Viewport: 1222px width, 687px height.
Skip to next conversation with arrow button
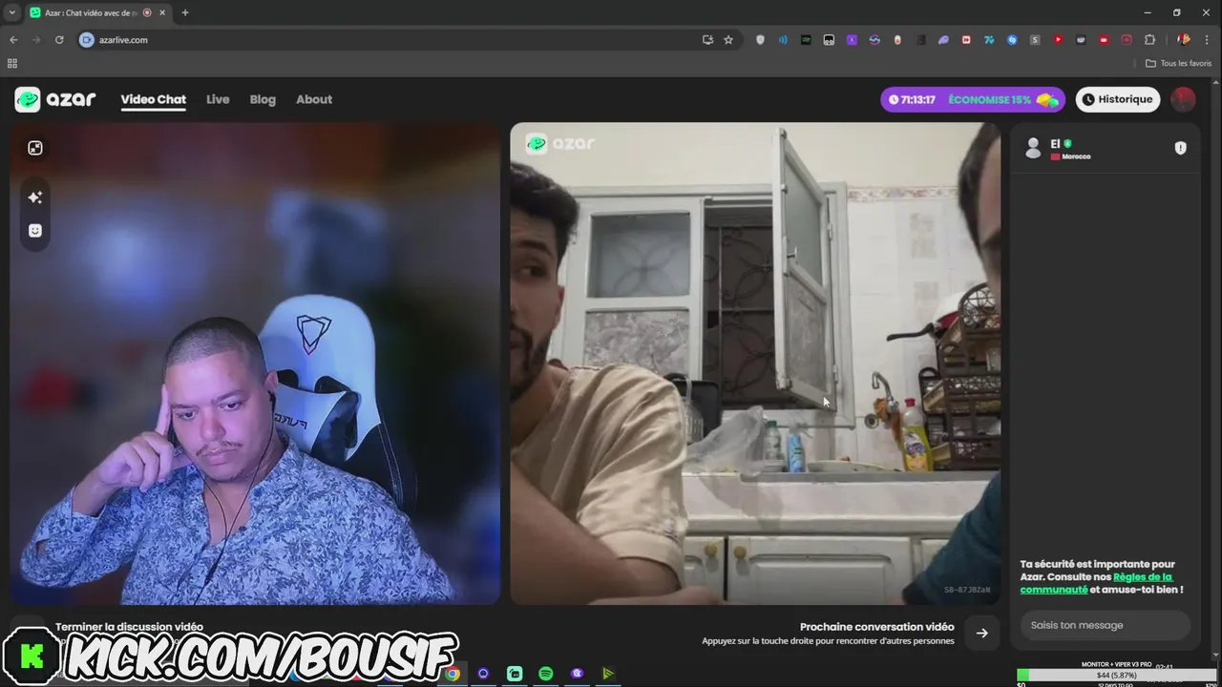click(x=981, y=633)
